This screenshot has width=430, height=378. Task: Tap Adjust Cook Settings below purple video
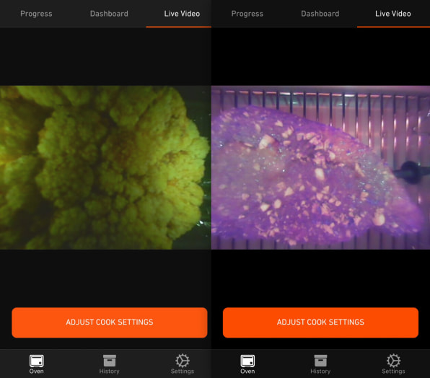320,322
